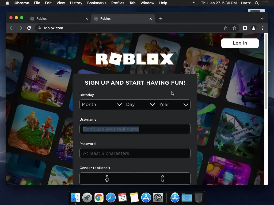Image resolution: width=274 pixels, height=205 pixels.
Task: Click the Log In button
Action: pos(240,43)
